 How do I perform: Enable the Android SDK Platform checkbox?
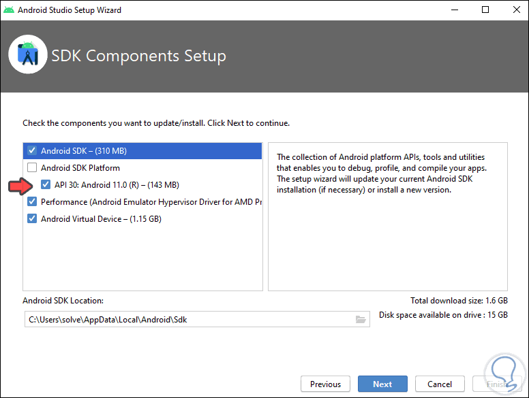(32, 167)
